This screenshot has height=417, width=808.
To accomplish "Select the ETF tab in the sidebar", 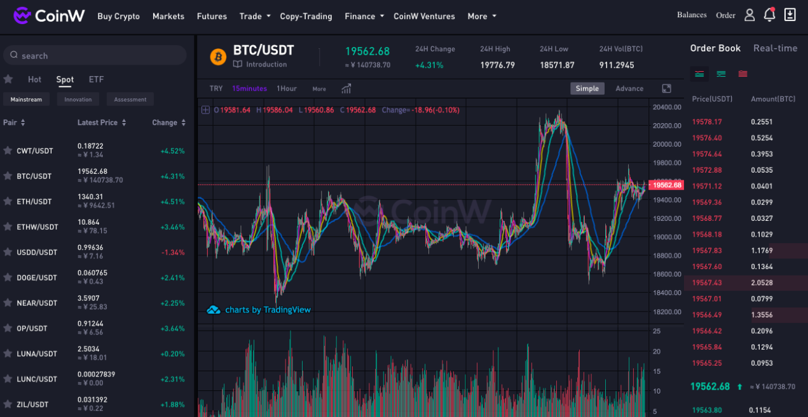I will click(x=95, y=79).
